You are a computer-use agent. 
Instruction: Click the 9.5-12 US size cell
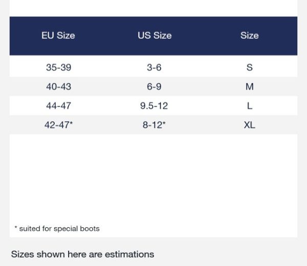[x=154, y=106]
